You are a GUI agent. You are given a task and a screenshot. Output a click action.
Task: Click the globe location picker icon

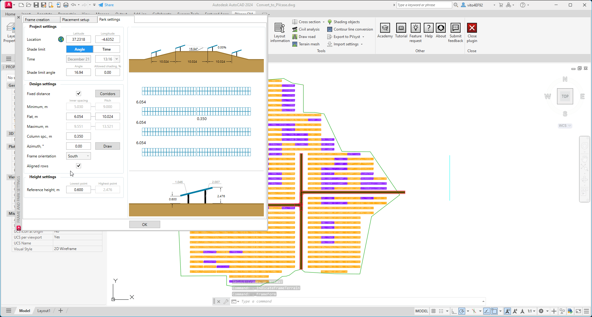point(61,39)
